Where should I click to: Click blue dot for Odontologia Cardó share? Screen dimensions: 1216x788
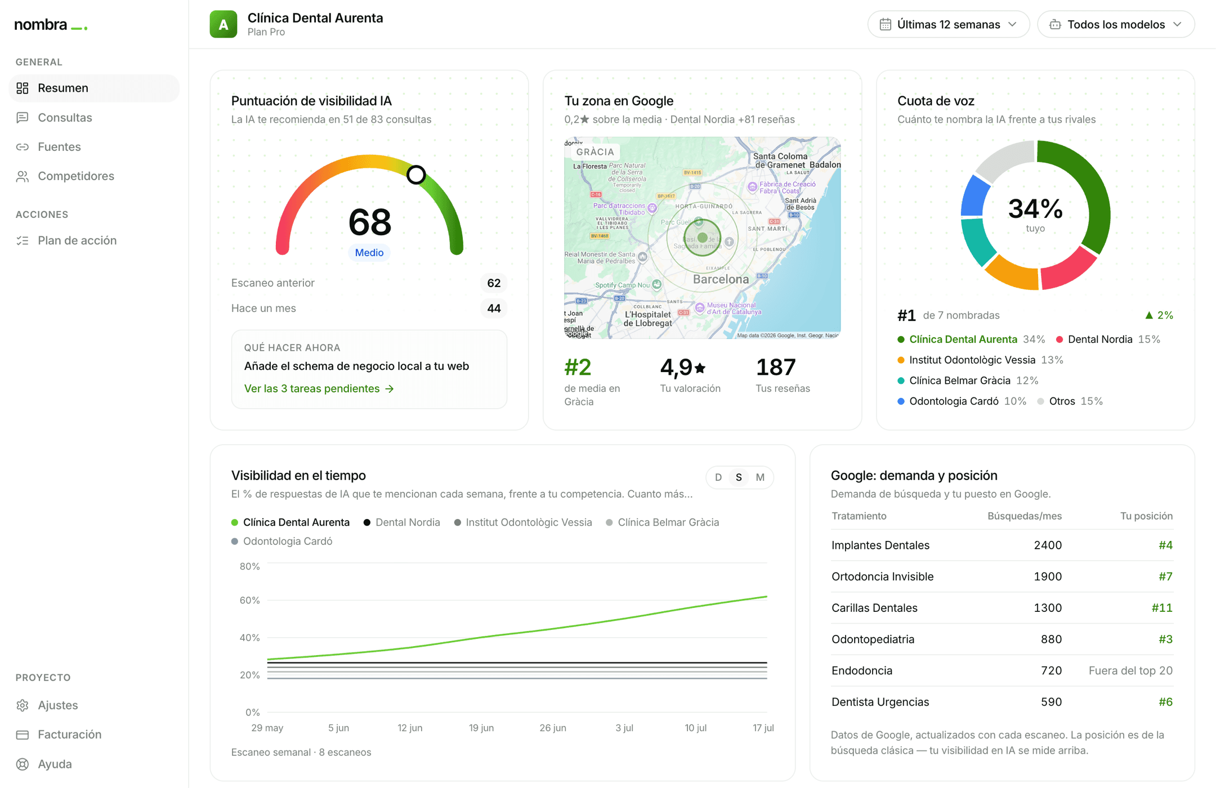pos(901,401)
